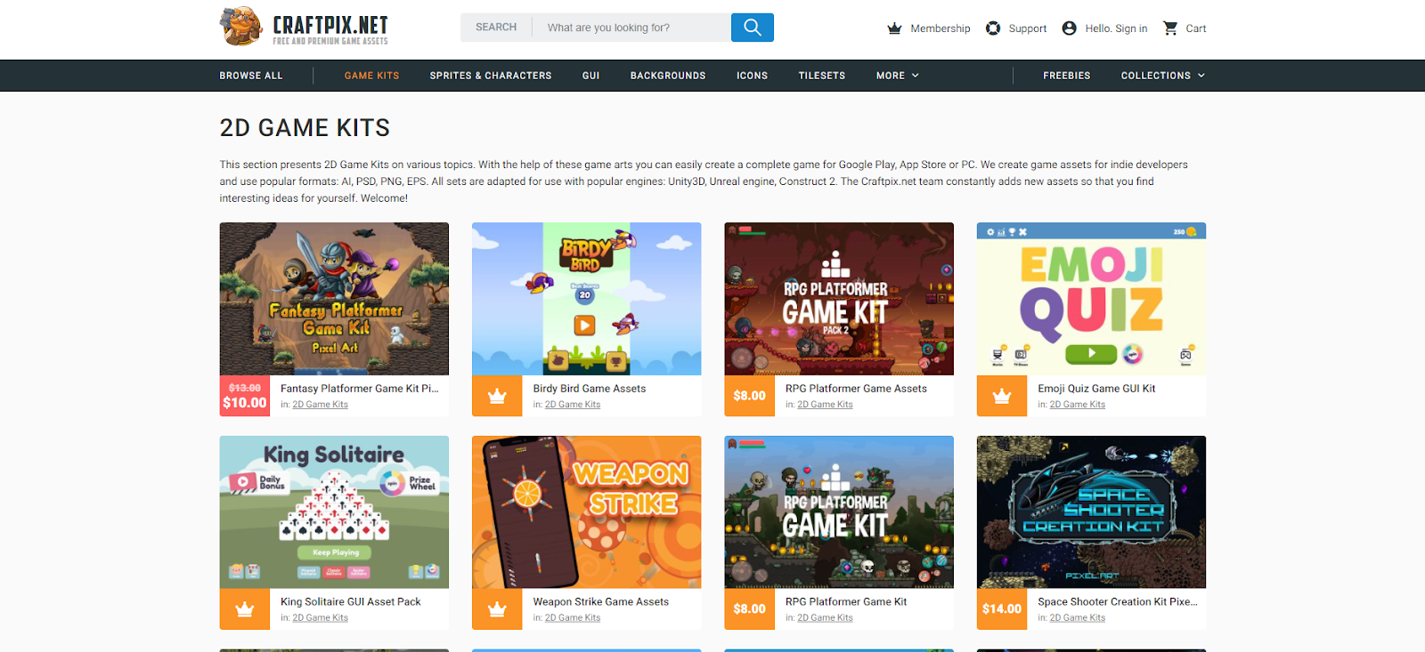Click the search field 'What are you looking for?'
1425x652 pixels.
click(631, 28)
